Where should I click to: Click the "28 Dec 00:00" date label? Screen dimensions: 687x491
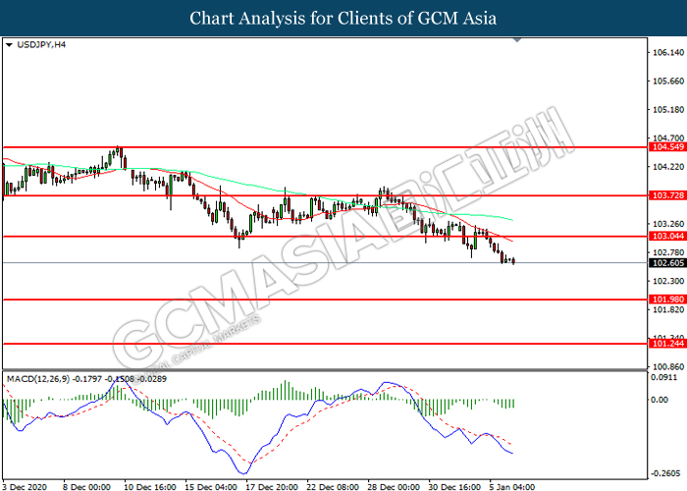[394, 487]
